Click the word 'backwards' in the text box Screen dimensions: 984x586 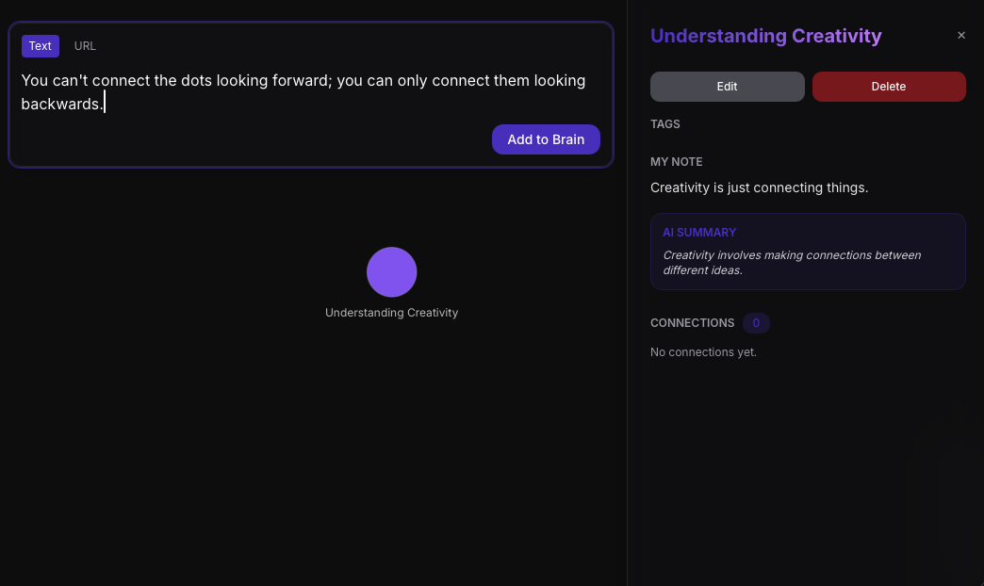60,104
